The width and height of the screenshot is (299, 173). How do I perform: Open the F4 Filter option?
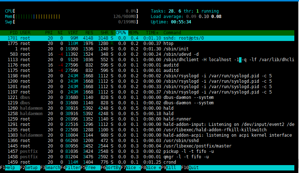click(x=70, y=168)
